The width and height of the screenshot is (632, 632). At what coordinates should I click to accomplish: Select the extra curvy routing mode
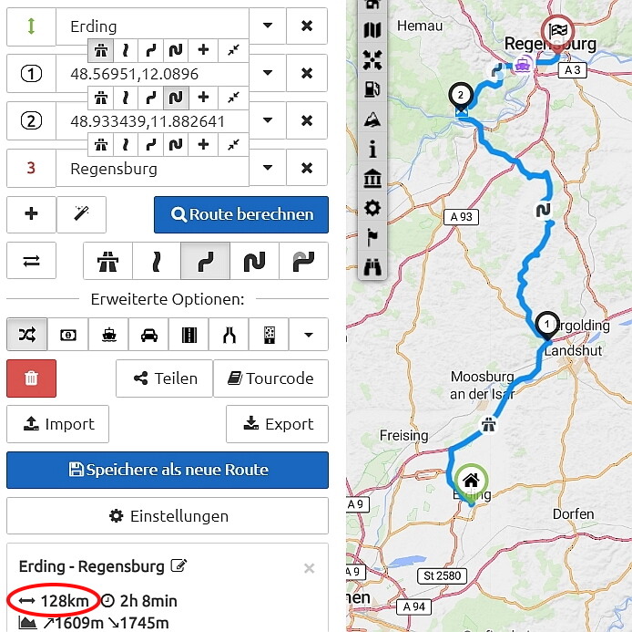[255, 261]
